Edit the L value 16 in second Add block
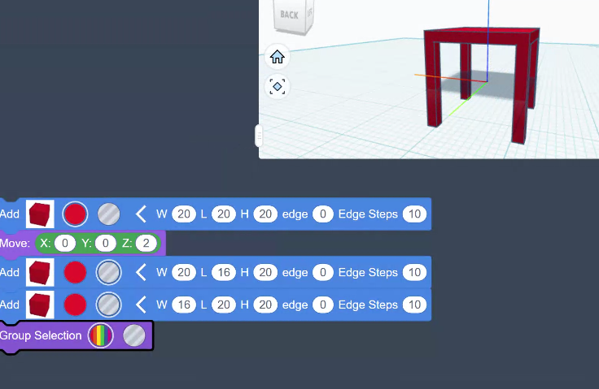 tap(224, 272)
